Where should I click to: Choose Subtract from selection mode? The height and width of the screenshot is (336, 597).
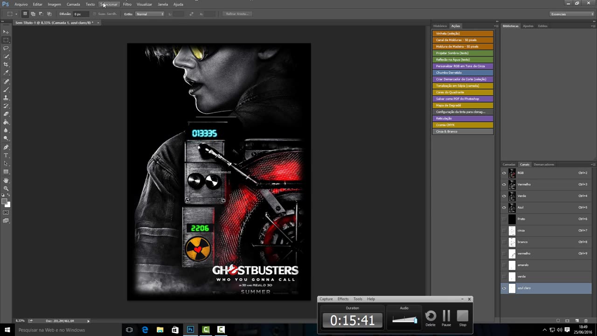click(41, 14)
